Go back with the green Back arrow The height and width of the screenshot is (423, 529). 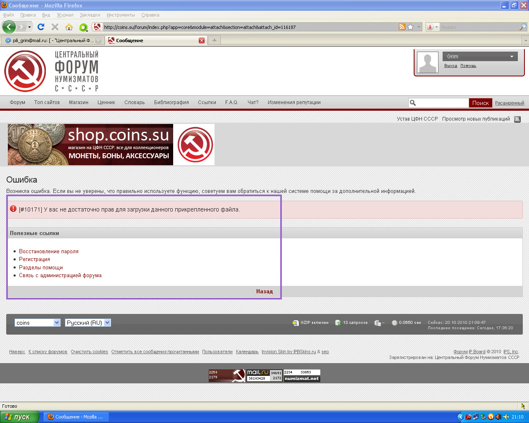[x=9, y=27]
